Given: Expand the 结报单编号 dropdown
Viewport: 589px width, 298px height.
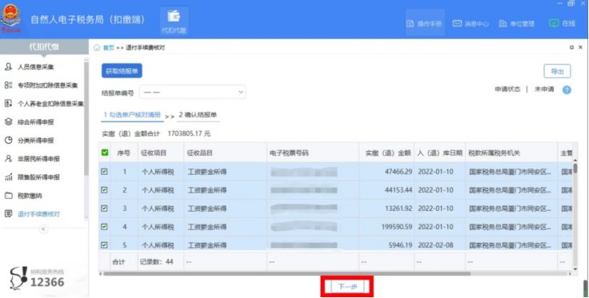Looking at the screenshot, I should (x=193, y=92).
